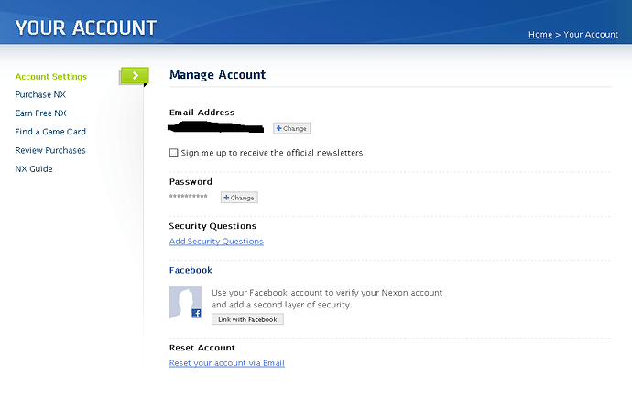This screenshot has width=632, height=398.
Task: View the Review Purchases page
Action: [50, 150]
